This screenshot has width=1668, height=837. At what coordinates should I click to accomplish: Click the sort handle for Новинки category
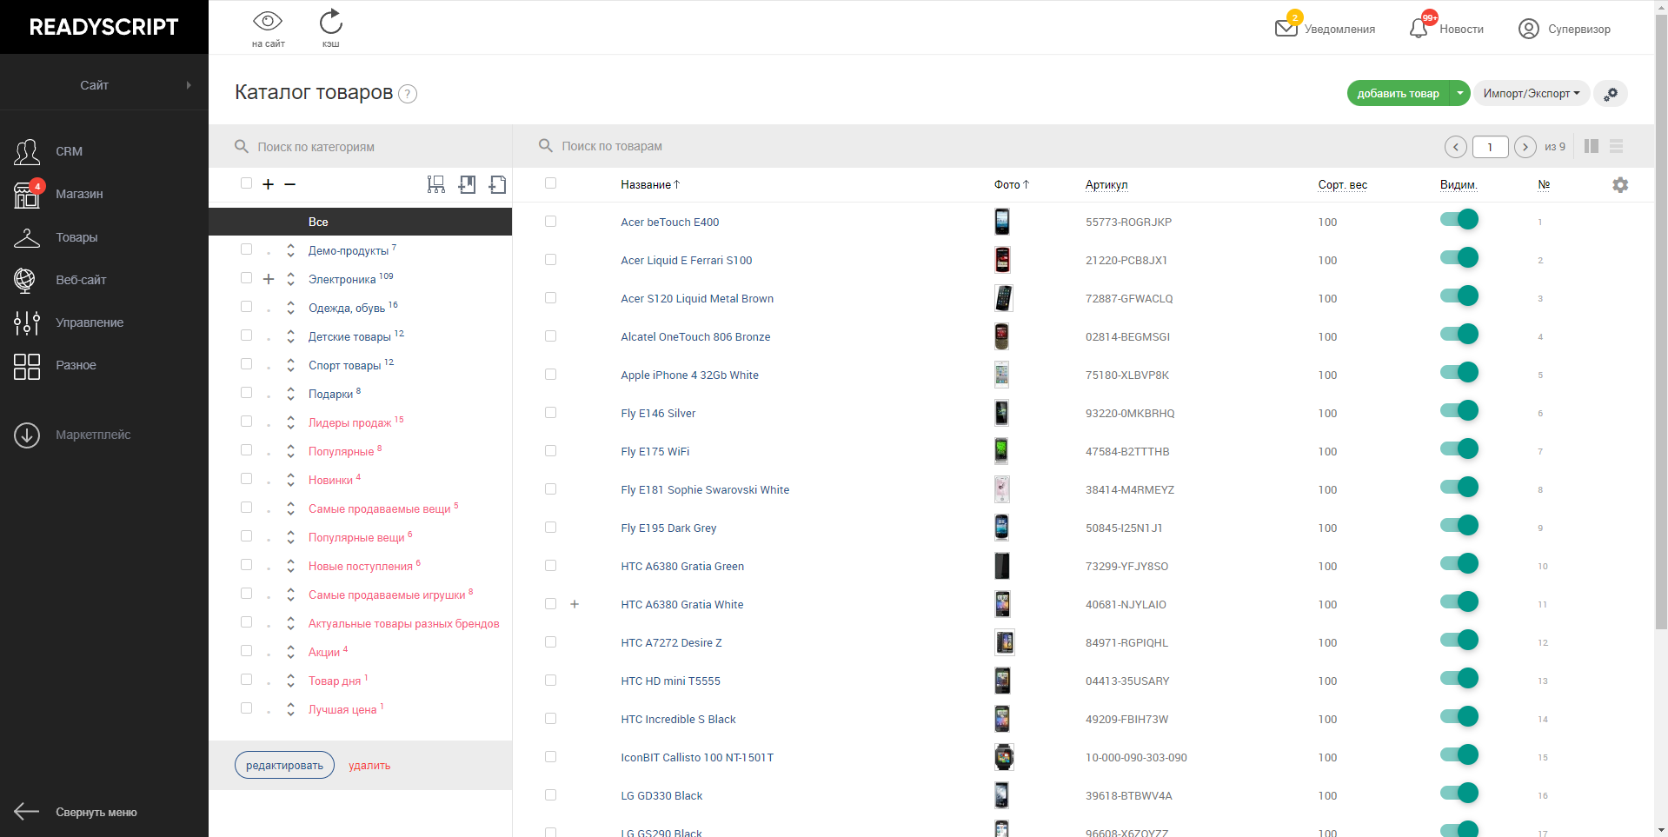pos(290,480)
